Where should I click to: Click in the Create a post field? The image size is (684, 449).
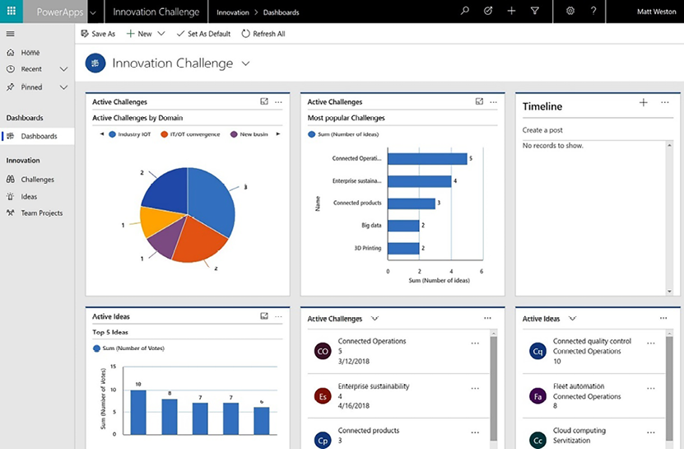point(598,130)
